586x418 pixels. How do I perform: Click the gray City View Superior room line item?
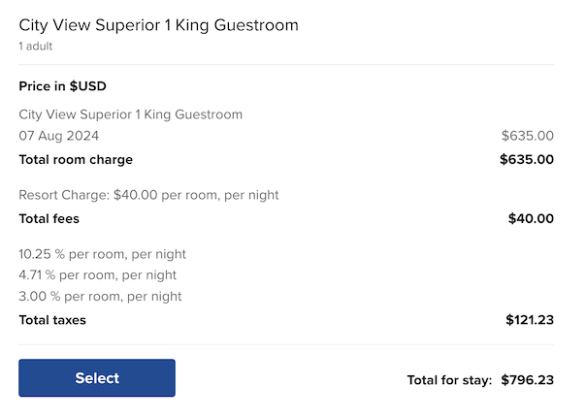click(x=130, y=114)
